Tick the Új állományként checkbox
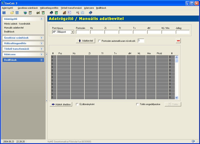Screen dimensions: 200x144 [77, 104]
